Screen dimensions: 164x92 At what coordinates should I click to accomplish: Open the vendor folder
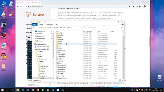[x=60, y=48]
